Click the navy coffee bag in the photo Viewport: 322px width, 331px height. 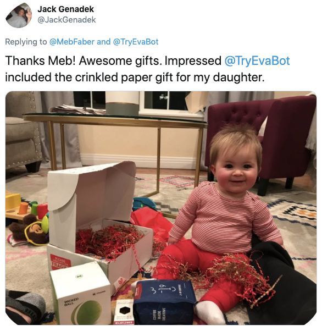point(165,302)
